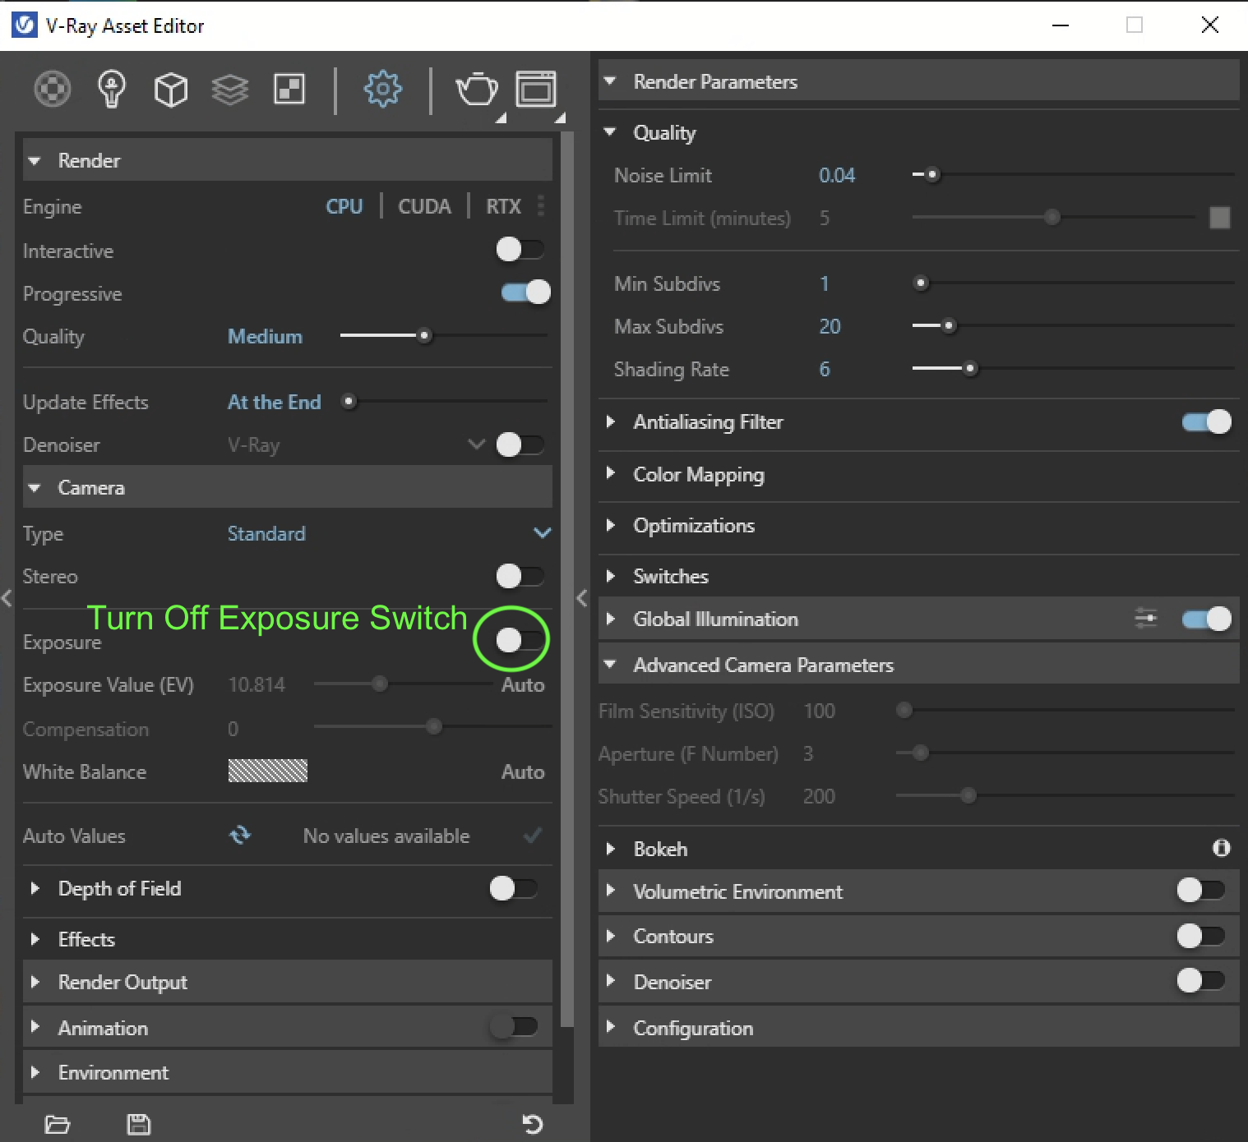Open the Lights tab icon

click(112, 89)
